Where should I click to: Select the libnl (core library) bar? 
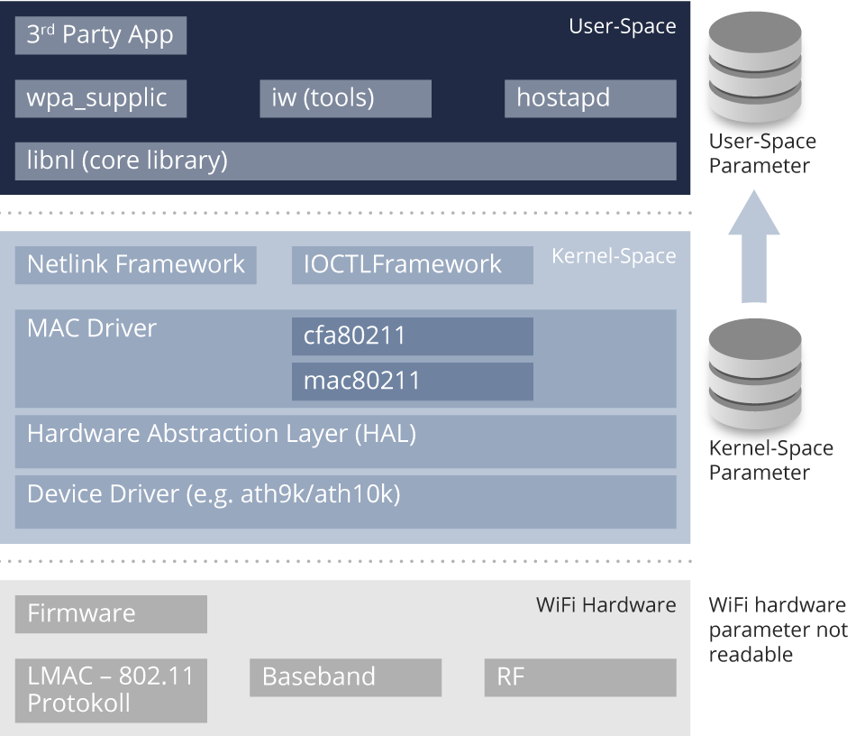point(345,161)
